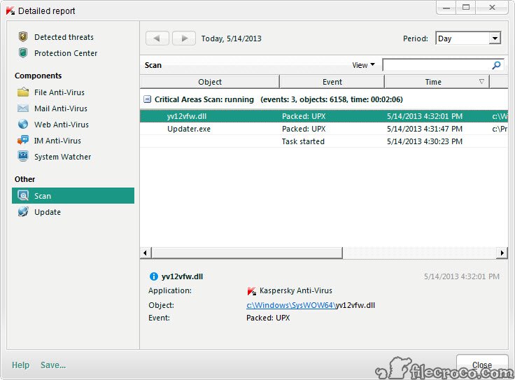Screen dimensions: 515x380
Task: Select Mail Anti-Virus component
Action: tap(61, 108)
